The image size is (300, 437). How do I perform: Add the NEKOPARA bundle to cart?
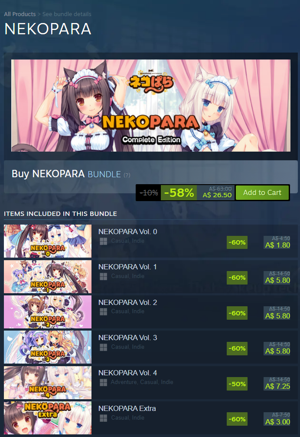[x=262, y=192]
